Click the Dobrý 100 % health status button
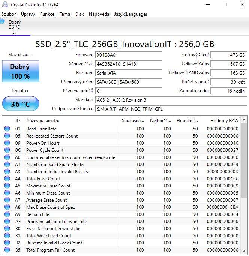Image resolution: width=249 pixels, height=256 pixels. pyautogui.click(x=21, y=71)
